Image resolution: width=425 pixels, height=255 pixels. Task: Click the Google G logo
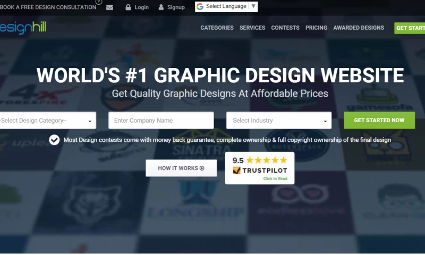tap(200, 6)
